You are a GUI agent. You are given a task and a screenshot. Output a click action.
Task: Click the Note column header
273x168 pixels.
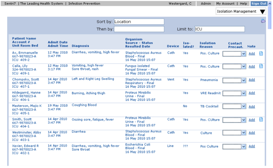(x=251, y=46)
